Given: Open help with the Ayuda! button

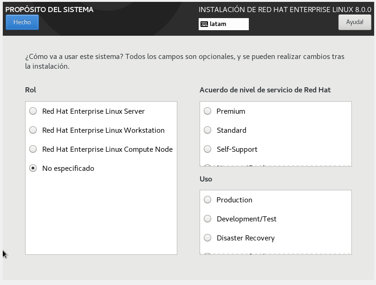Looking at the screenshot, I should pos(355,22).
